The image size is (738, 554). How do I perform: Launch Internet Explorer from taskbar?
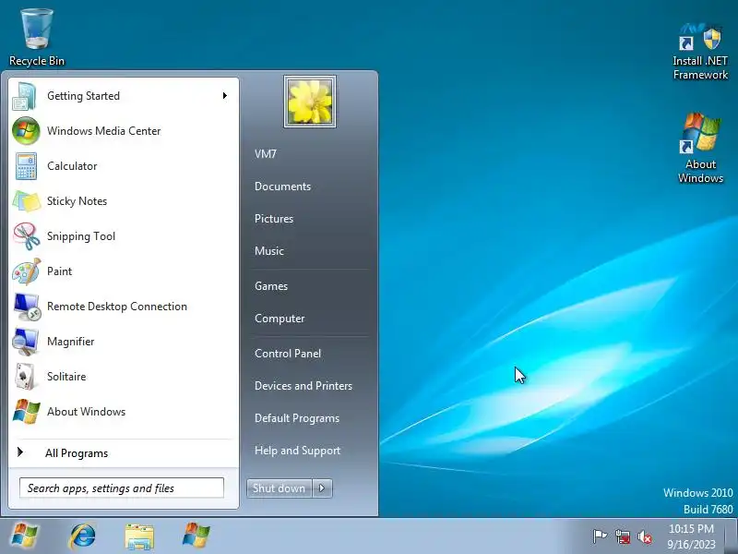[82, 536]
